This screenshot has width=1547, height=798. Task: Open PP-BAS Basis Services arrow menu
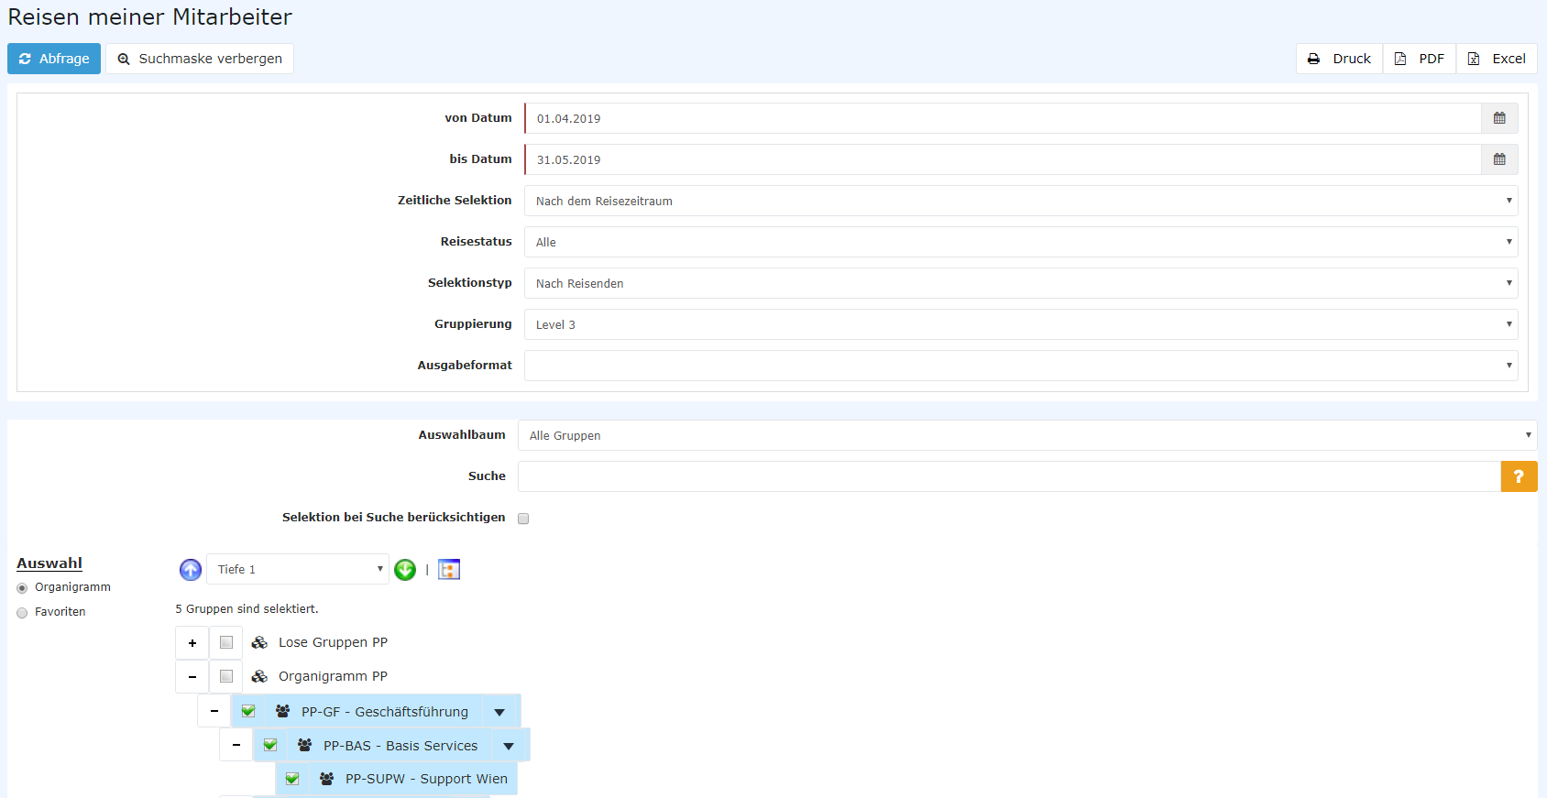[509, 746]
